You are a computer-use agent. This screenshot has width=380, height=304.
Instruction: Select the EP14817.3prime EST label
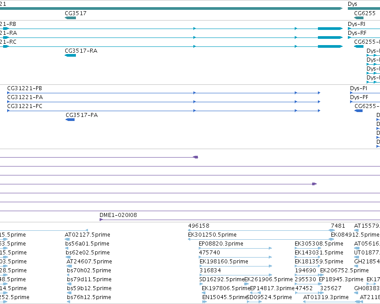click(272, 288)
